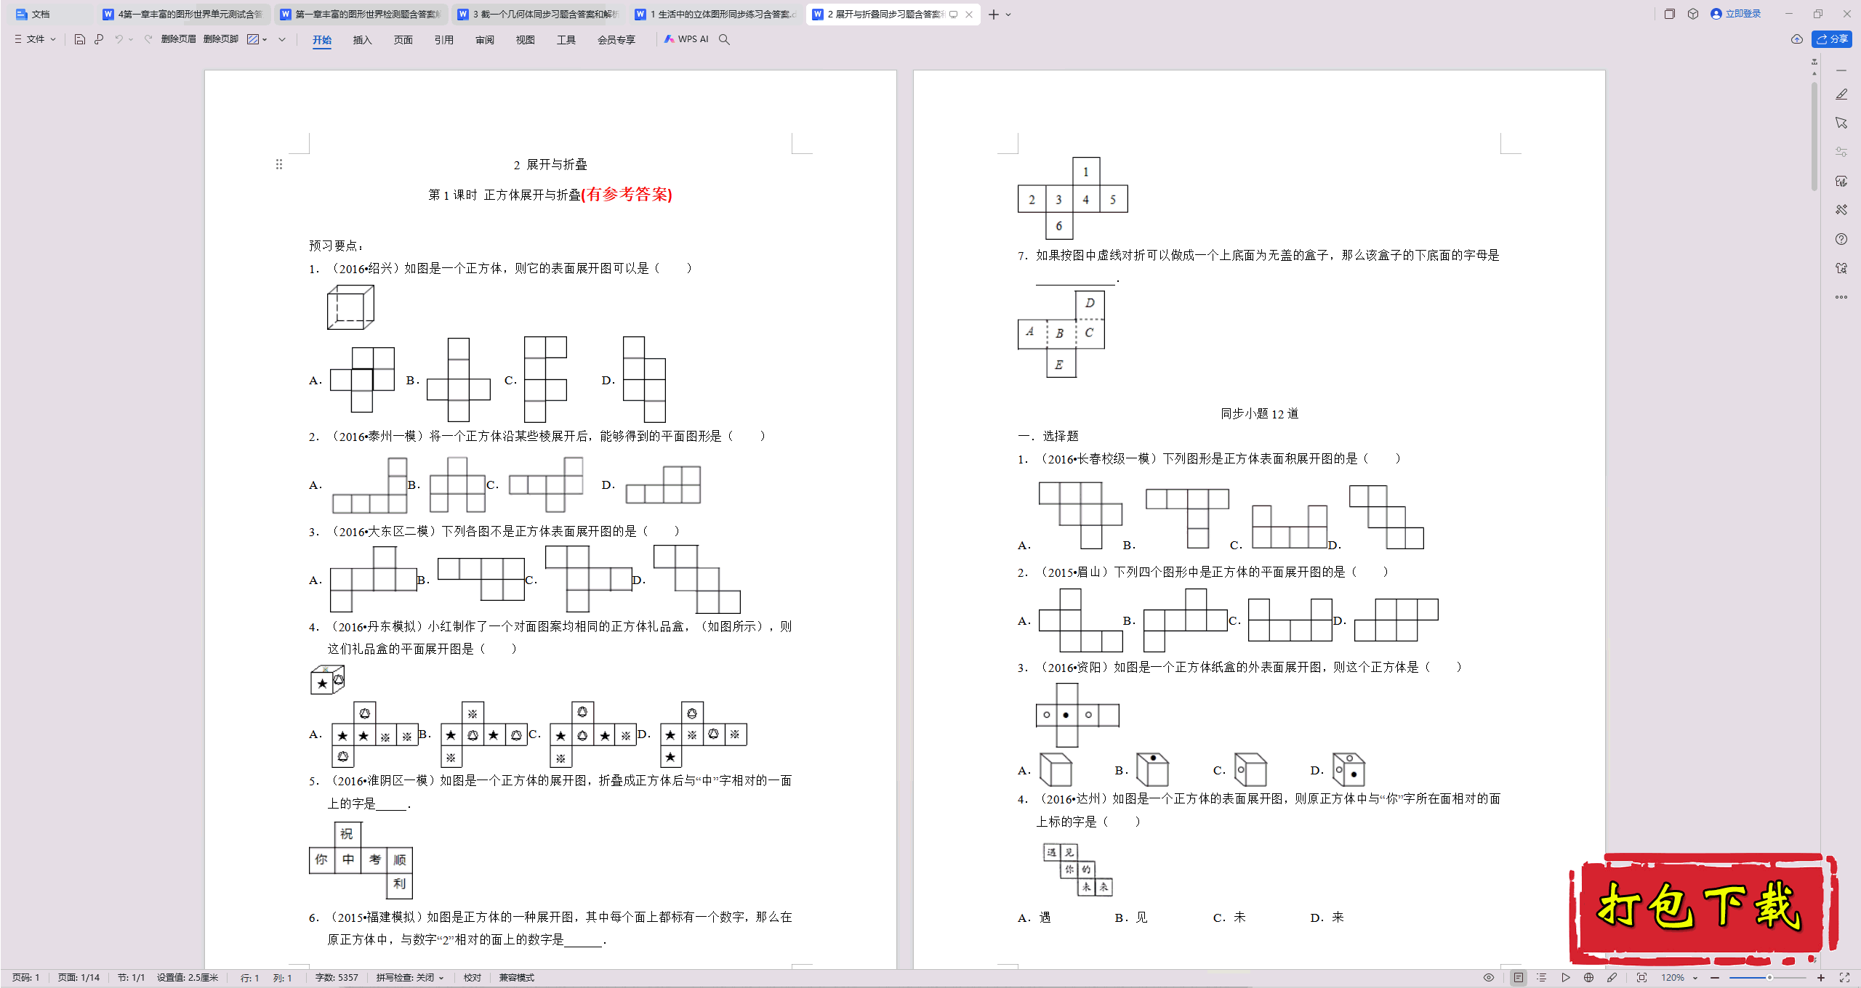Click the 字数: 5357 word count
Screen dimensions: 1861x988
click(x=337, y=978)
